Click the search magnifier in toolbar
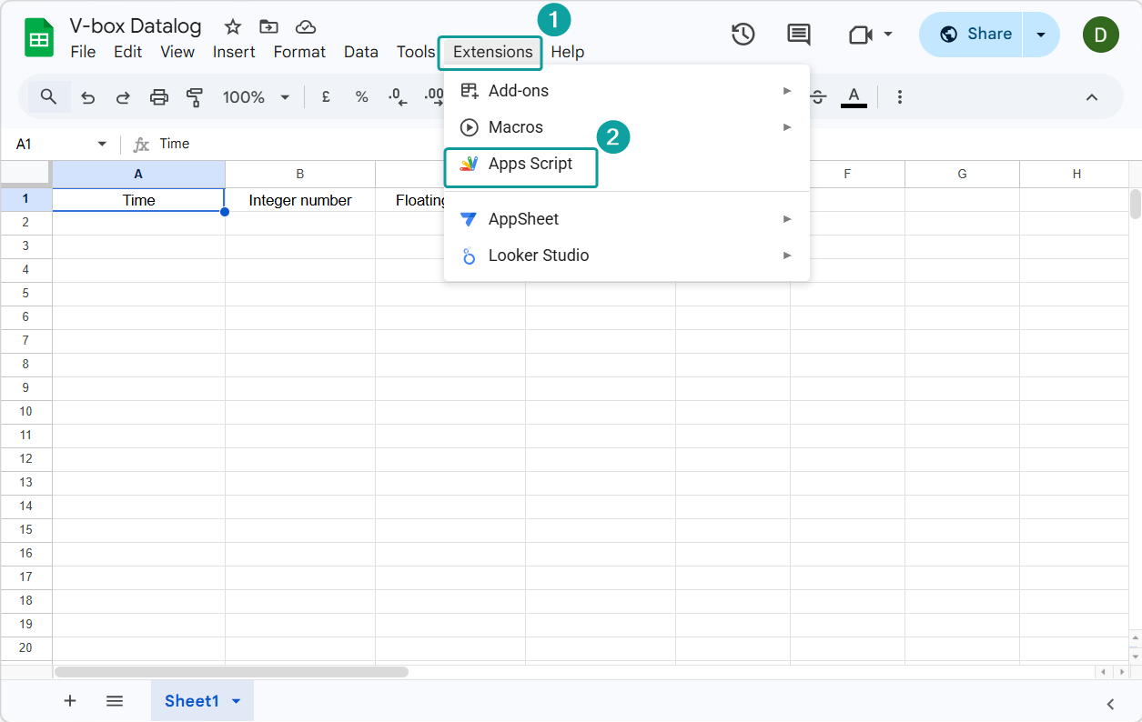The height and width of the screenshot is (722, 1142). click(x=49, y=96)
